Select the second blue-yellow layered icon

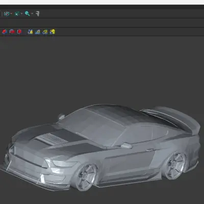(x=38, y=32)
